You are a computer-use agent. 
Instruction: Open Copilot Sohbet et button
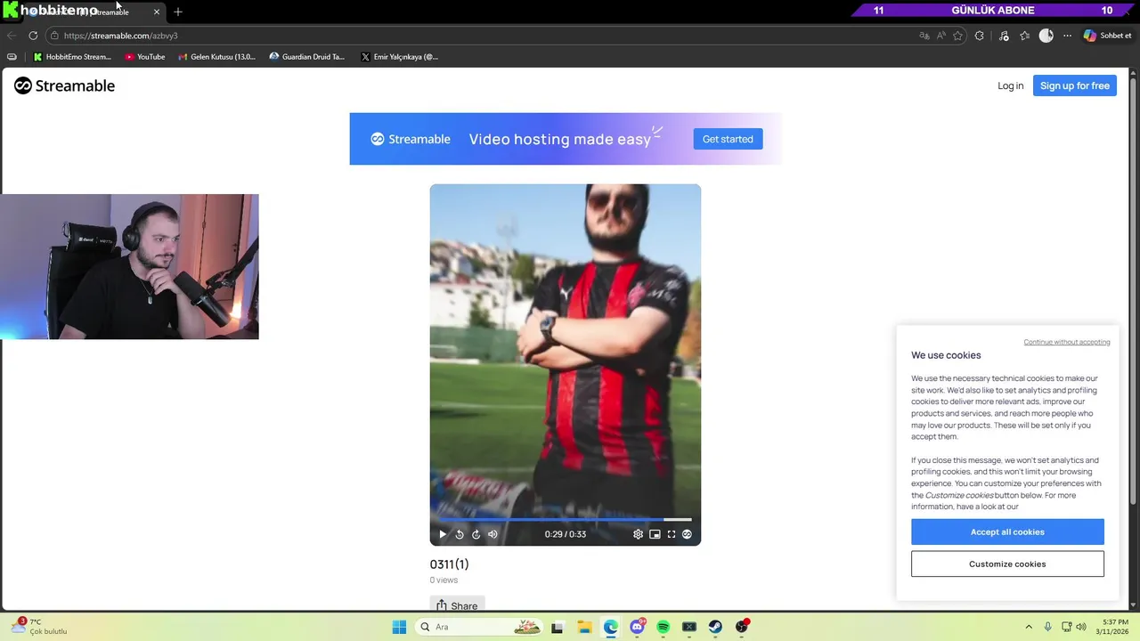click(x=1107, y=36)
